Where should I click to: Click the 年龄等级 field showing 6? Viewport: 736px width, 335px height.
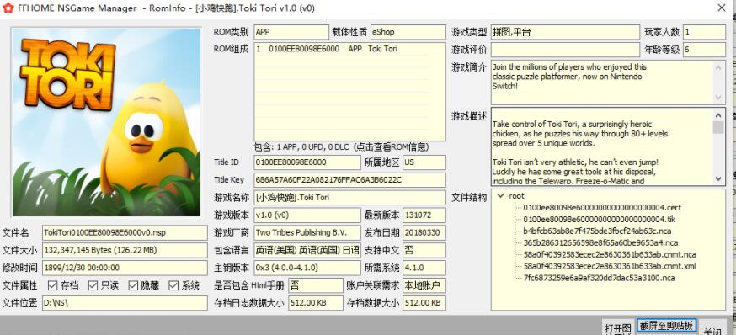pyautogui.click(x=704, y=50)
